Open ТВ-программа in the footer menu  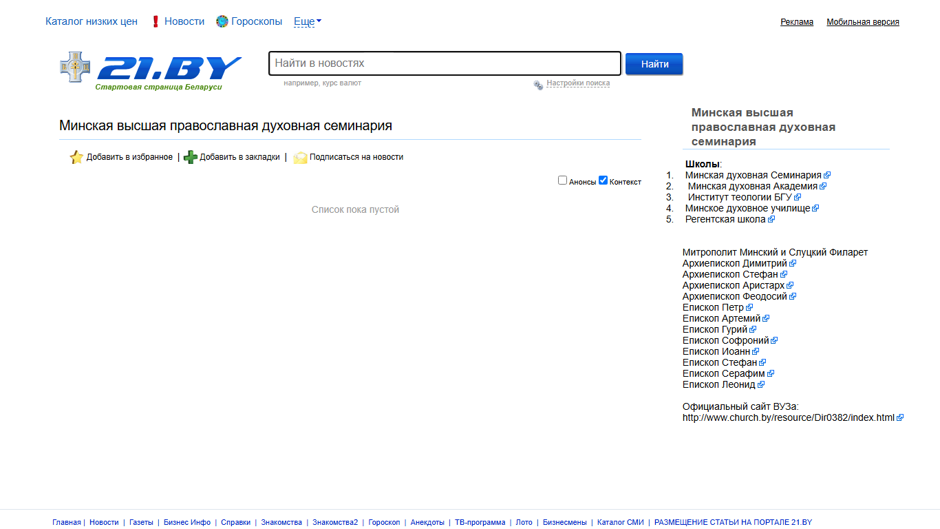[480, 523]
